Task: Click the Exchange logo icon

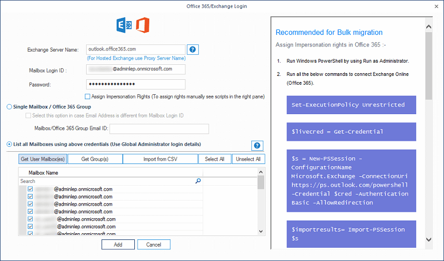Action: click(123, 25)
